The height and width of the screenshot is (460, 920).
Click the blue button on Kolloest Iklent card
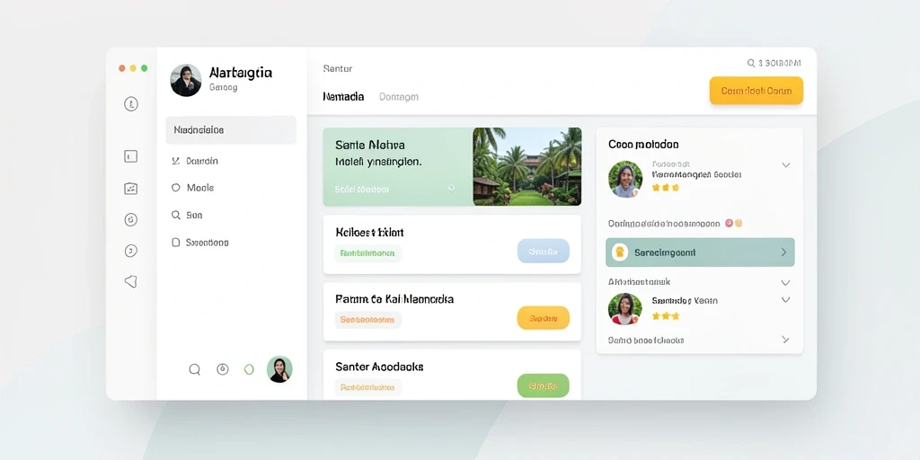(x=544, y=252)
